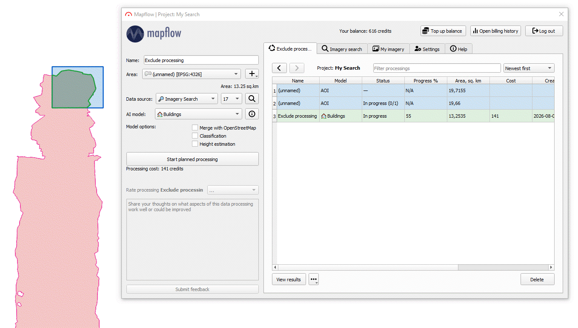Viewport: 578px width, 328px height.
Task: Focus the Filter processings field
Action: click(437, 68)
